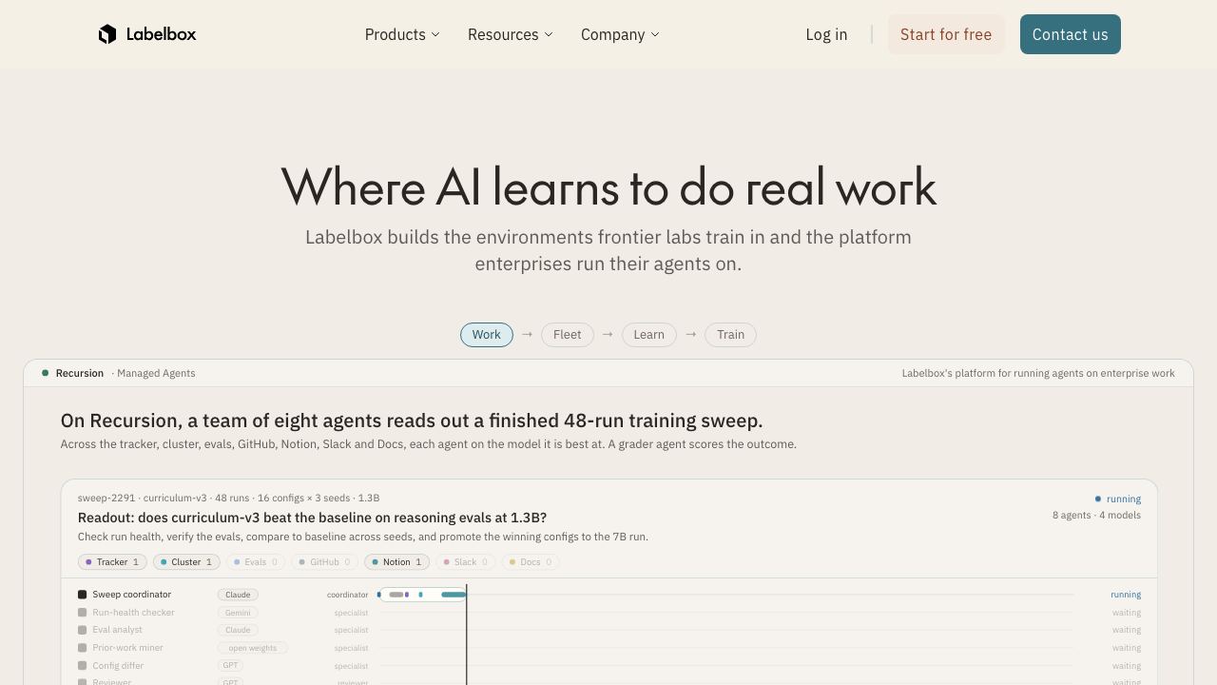1217x685 pixels.
Task: Click the gray segment in coordinator timeline
Action: point(396,595)
